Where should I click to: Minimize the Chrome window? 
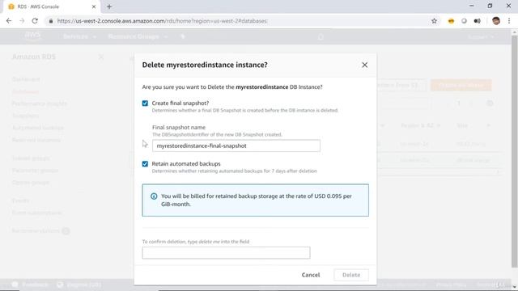pyautogui.click(x=471, y=6)
